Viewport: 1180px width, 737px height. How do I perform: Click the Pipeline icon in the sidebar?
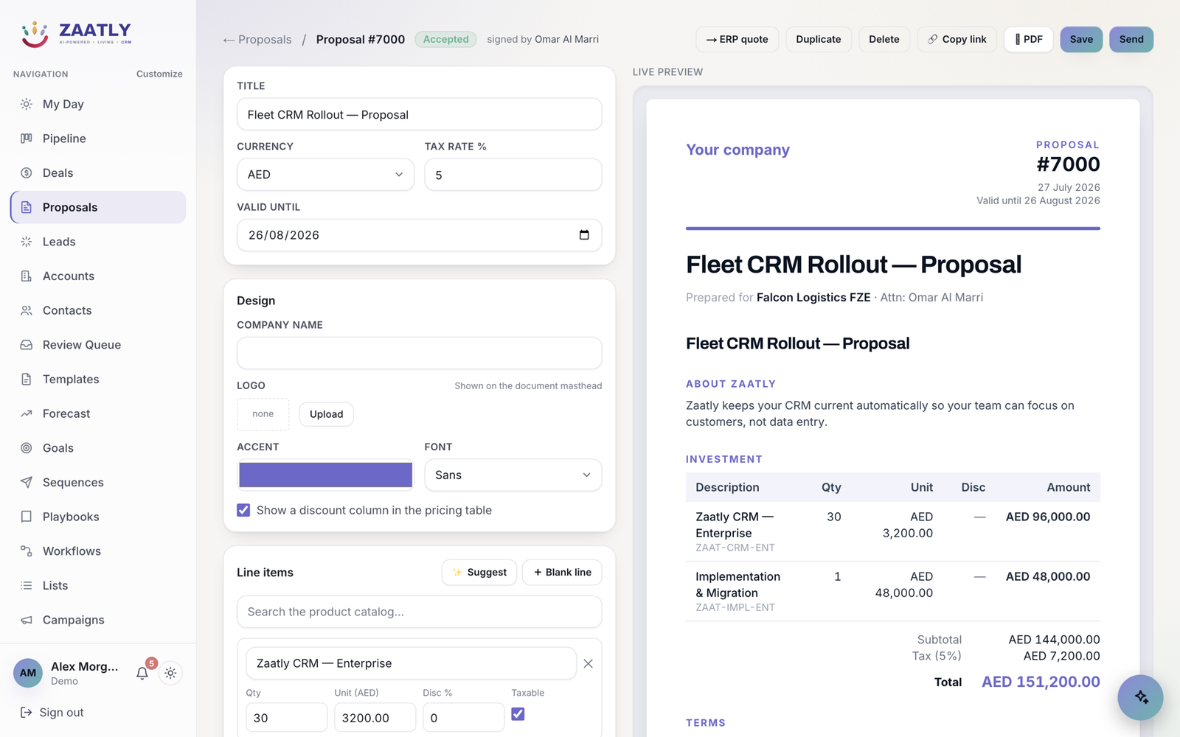[x=27, y=139]
